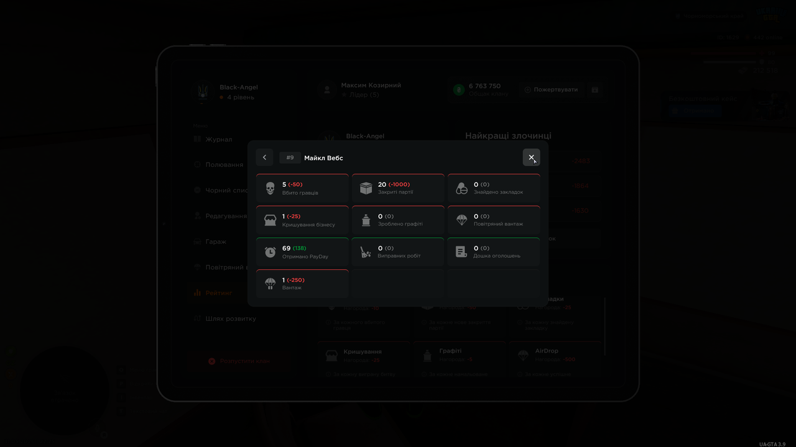
Task: Click the Гараж car icon in the side menu
Action: (x=197, y=242)
